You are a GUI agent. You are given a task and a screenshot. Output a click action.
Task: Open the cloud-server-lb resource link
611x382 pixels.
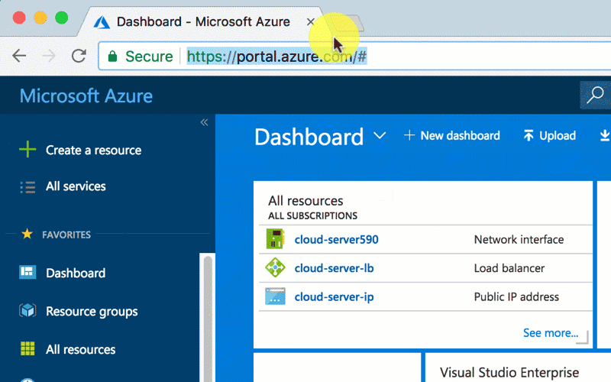(334, 268)
